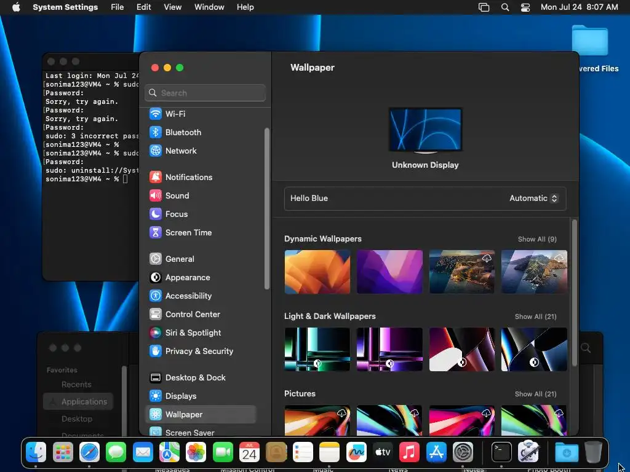This screenshot has height=472, width=630.
Task: Open Messages from the Dock
Action: (116, 452)
